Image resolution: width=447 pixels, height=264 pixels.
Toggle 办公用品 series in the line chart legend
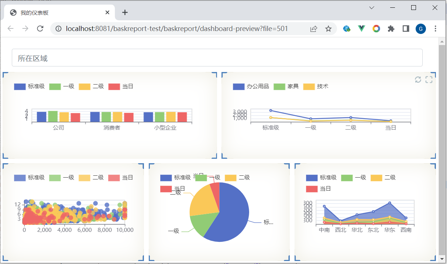[251, 86]
